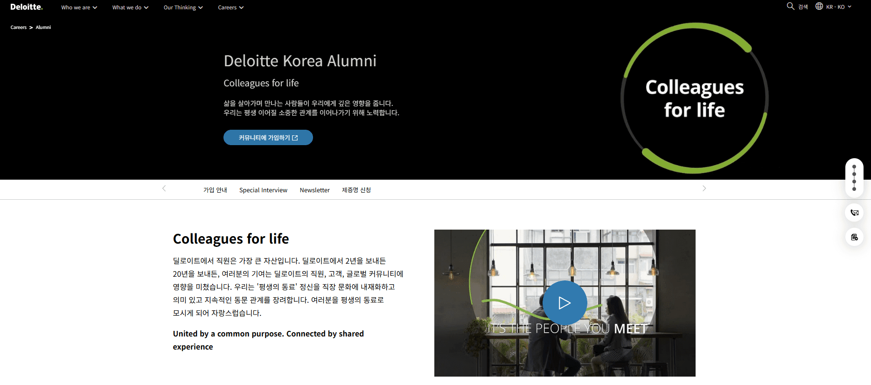Click the globe language icon
Screen dimensions: 871x385
819,6
